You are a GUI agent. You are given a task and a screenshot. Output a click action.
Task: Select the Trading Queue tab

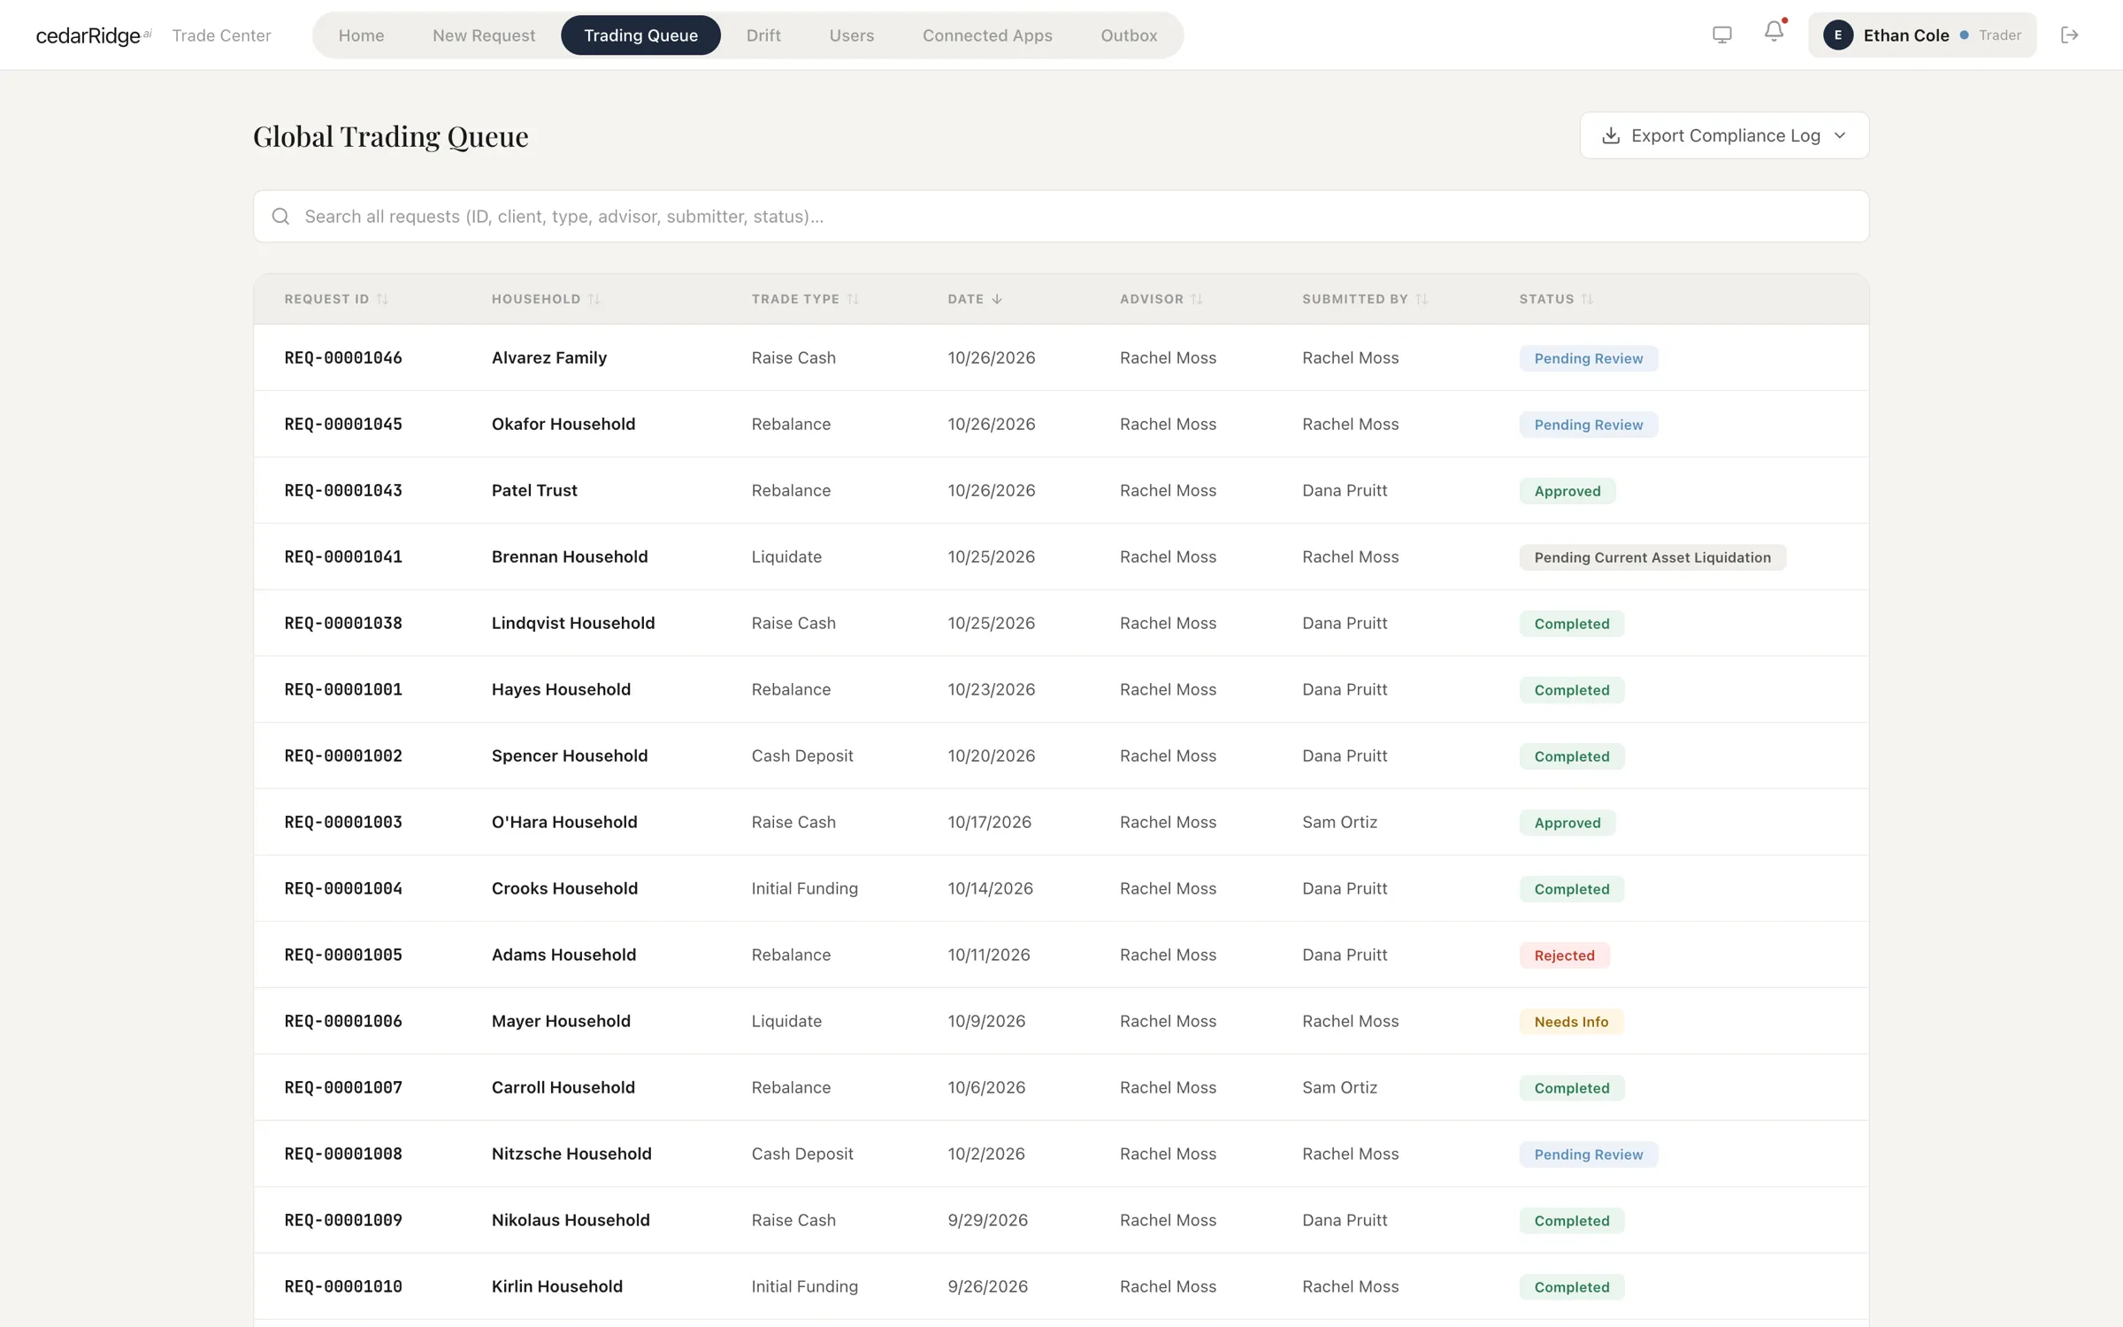[640, 35]
